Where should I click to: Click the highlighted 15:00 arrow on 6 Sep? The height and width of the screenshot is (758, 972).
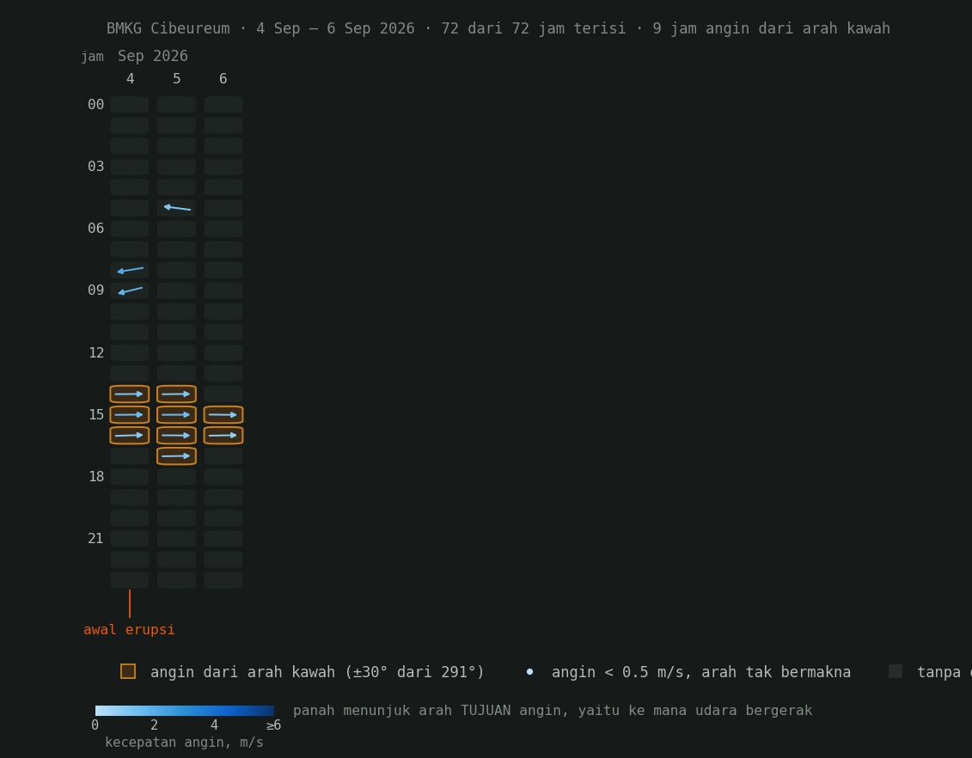pos(223,414)
